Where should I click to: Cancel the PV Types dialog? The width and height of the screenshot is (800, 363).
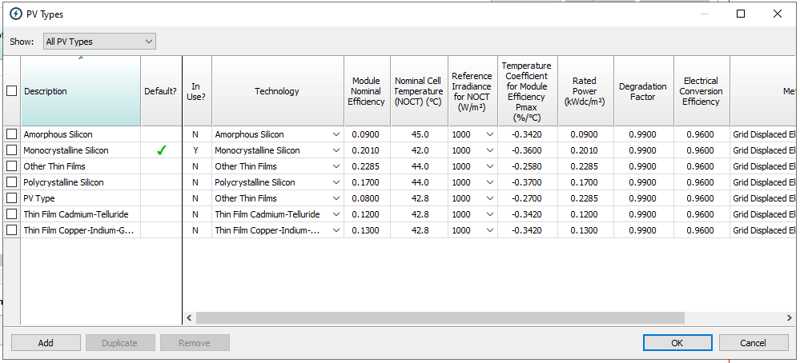[753, 343]
